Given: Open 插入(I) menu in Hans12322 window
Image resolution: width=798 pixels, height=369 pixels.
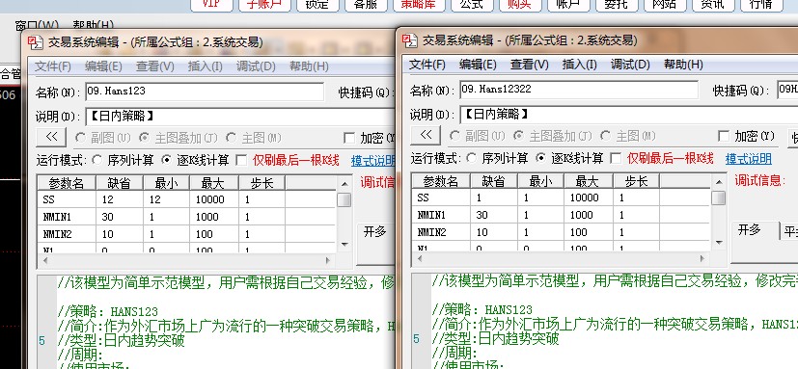Looking at the screenshot, I should click(580, 65).
